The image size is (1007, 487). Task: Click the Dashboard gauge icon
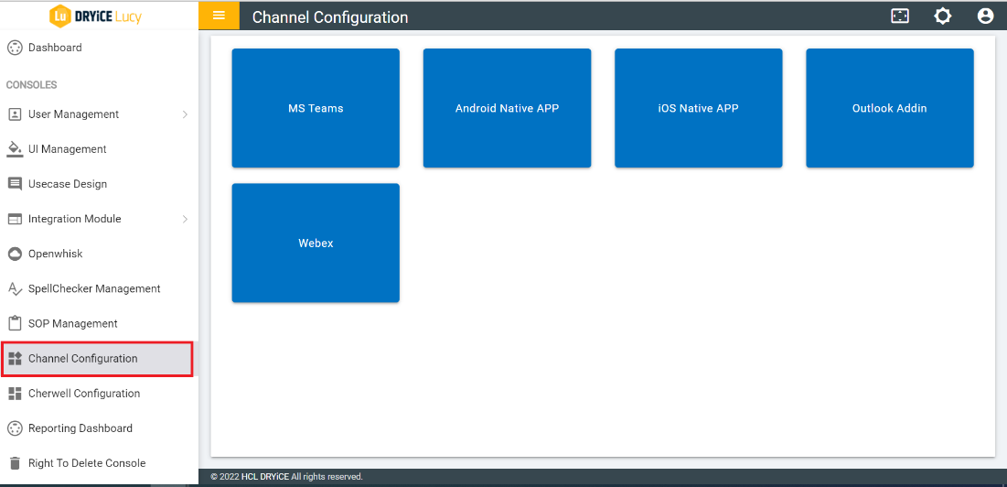tap(15, 48)
